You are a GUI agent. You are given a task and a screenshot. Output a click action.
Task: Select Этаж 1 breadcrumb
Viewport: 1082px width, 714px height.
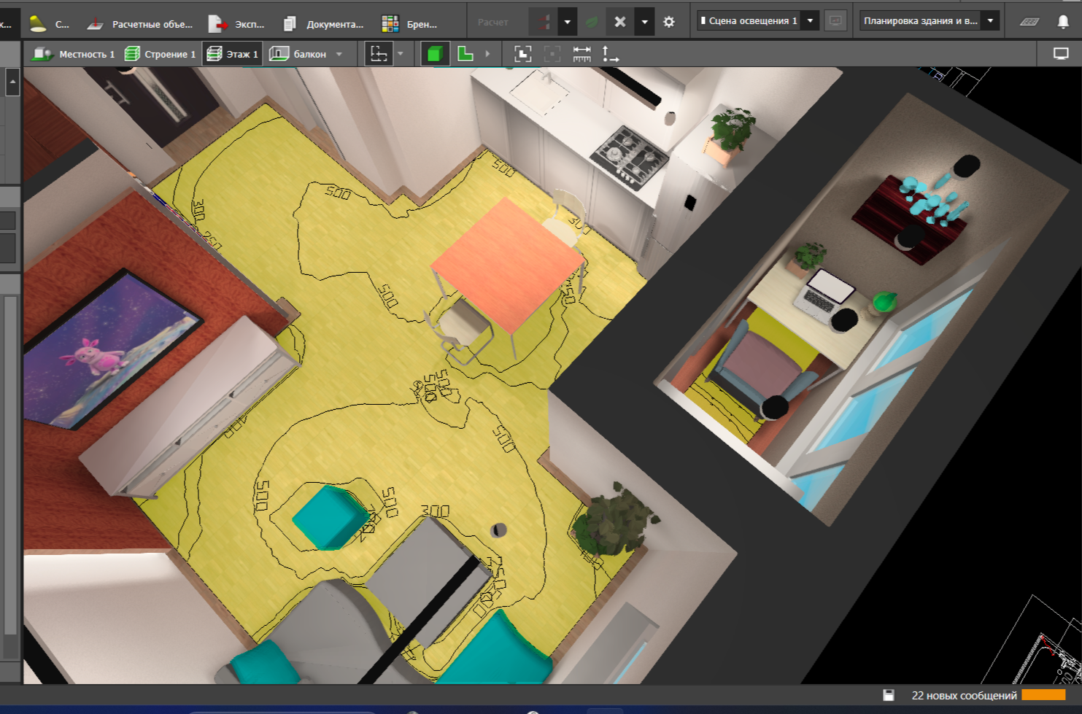click(x=233, y=54)
